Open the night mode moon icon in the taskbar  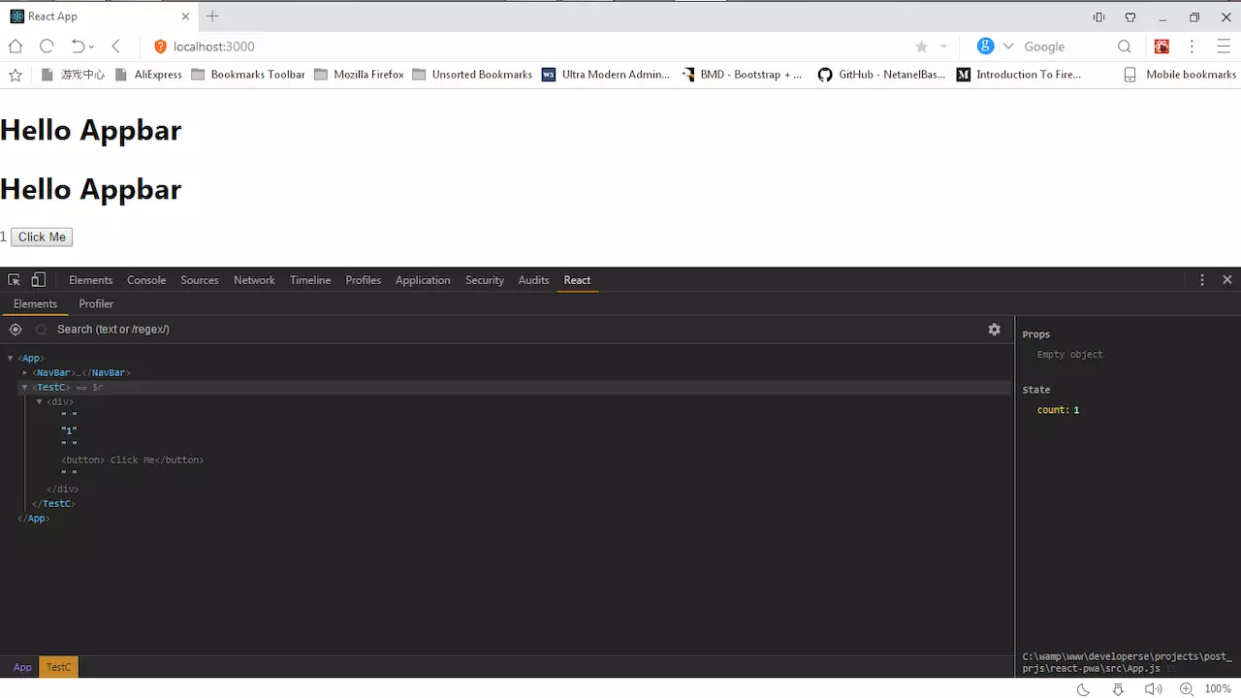click(1083, 688)
